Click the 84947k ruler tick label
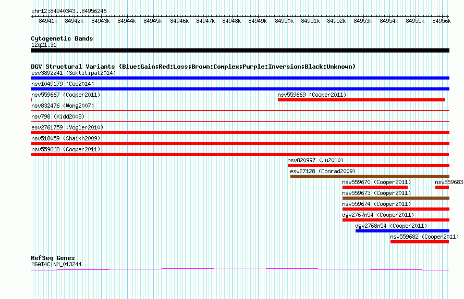 point(205,21)
